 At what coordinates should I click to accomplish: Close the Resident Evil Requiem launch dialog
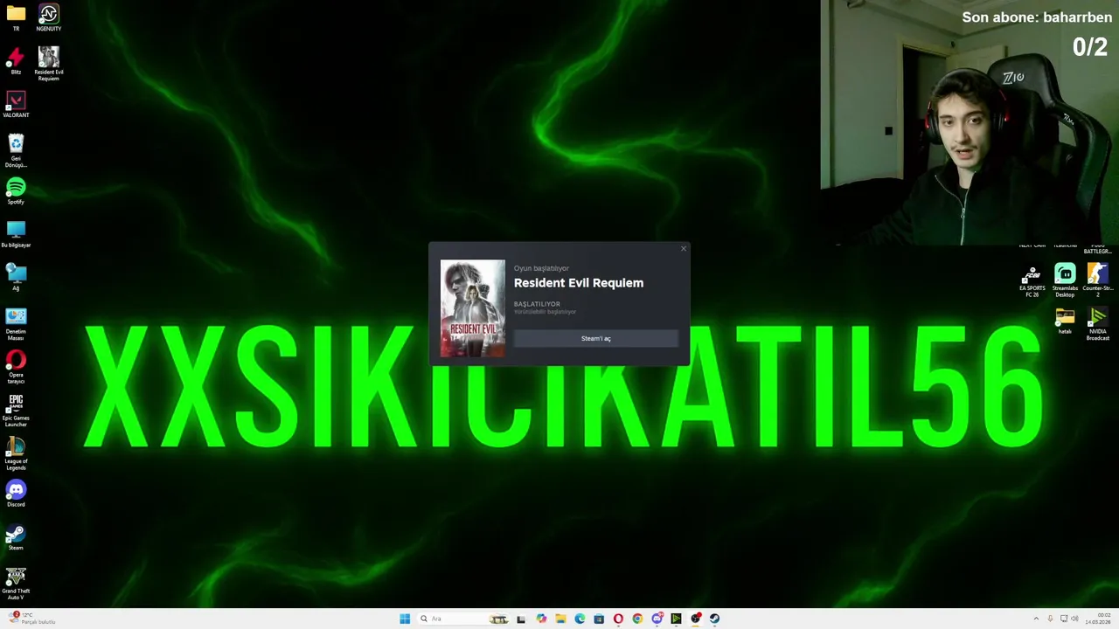pyautogui.click(x=684, y=249)
